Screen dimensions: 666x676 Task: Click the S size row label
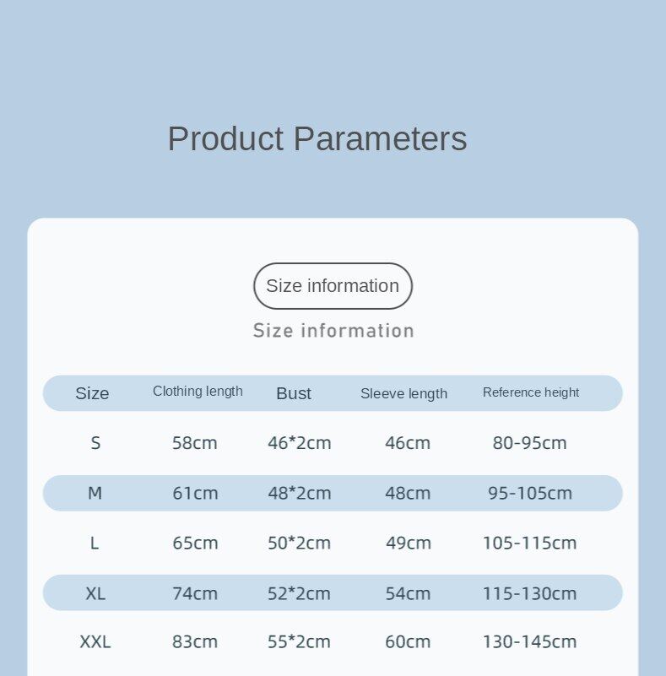click(x=95, y=443)
